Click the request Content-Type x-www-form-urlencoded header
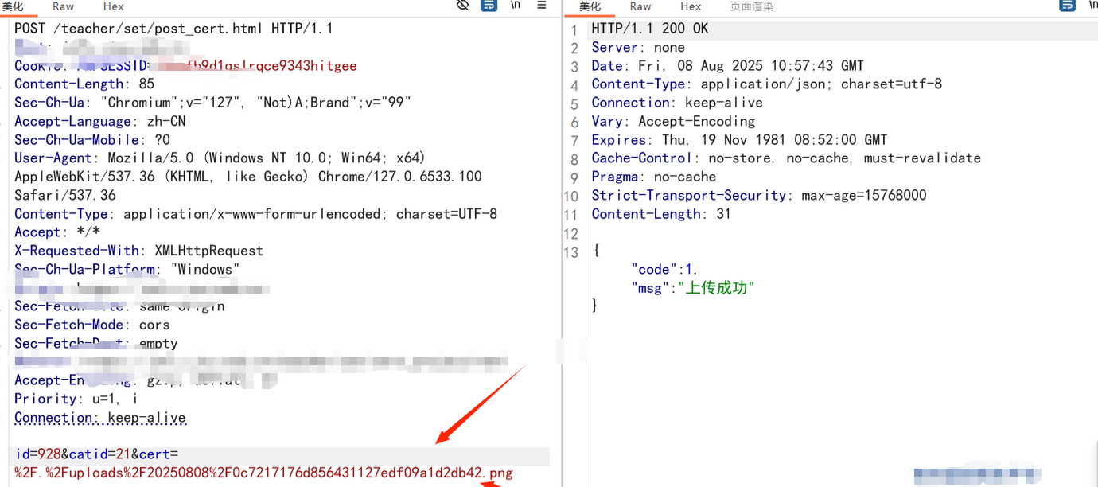The height and width of the screenshot is (487, 1098). (x=255, y=214)
